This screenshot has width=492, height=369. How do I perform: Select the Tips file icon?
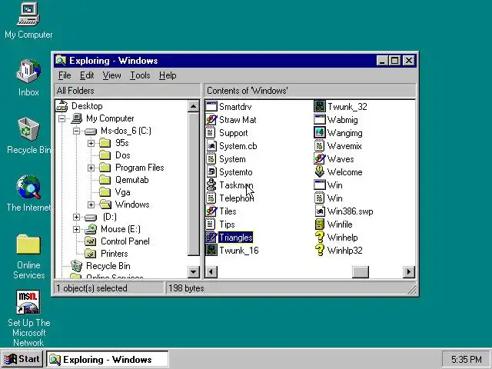(x=211, y=224)
